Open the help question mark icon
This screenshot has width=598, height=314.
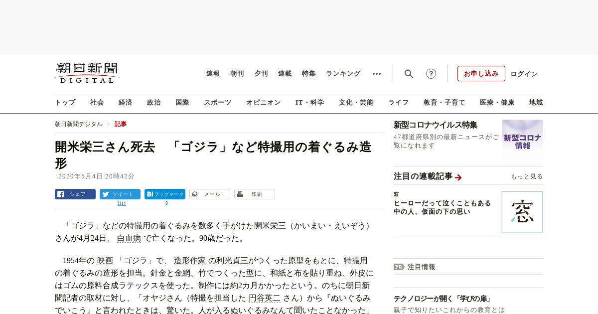431,74
